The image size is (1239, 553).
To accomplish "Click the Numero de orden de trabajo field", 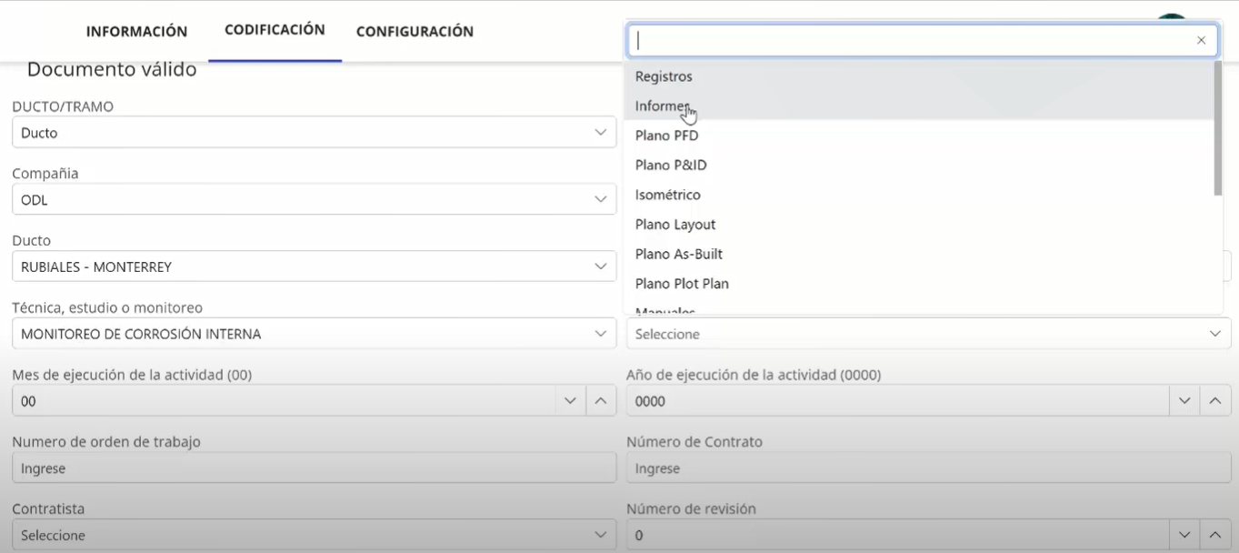I will [314, 468].
